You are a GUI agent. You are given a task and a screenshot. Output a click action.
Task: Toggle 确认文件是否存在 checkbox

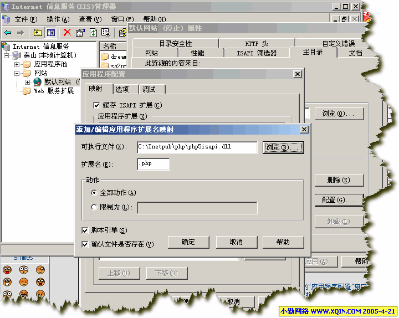coord(85,244)
